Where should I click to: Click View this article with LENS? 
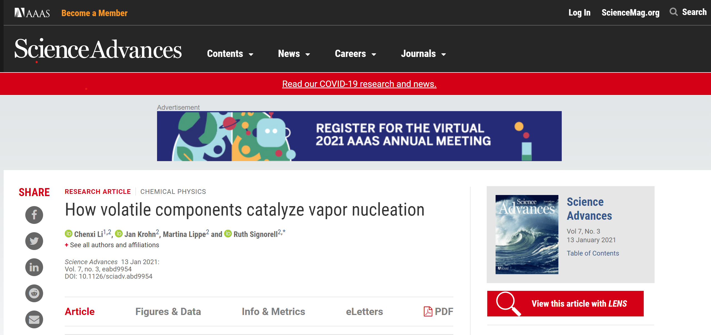(x=565, y=304)
